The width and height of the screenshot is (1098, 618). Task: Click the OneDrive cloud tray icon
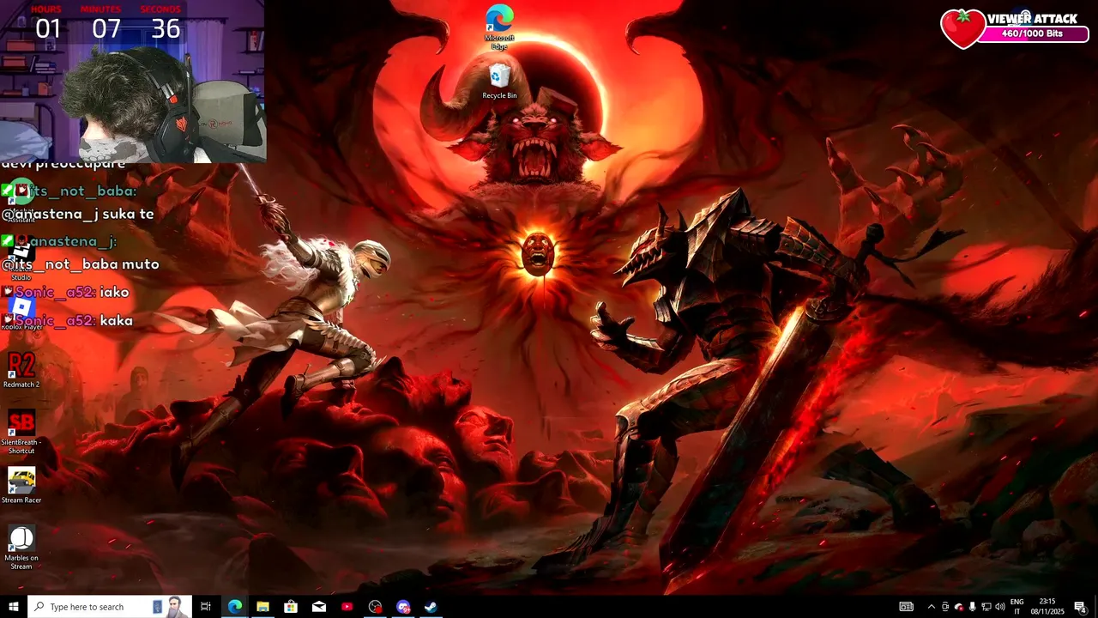tap(959, 607)
